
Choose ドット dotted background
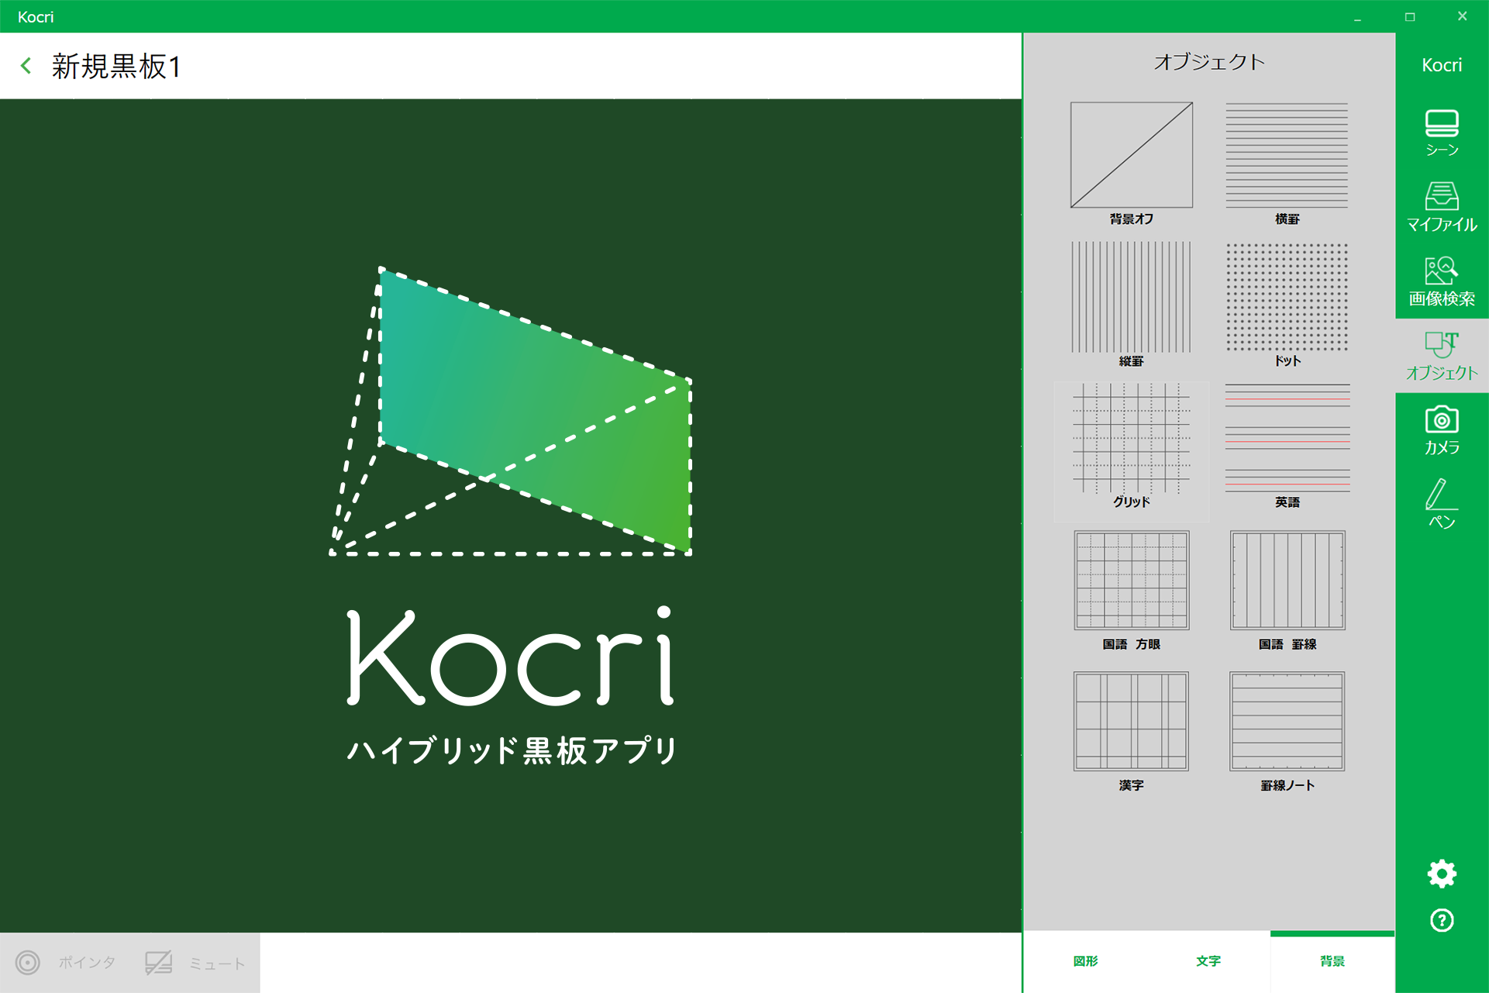point(1287,305)
